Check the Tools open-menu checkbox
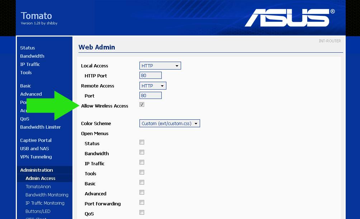The width and height of the screenshot is (360, 219). point(142,172)
